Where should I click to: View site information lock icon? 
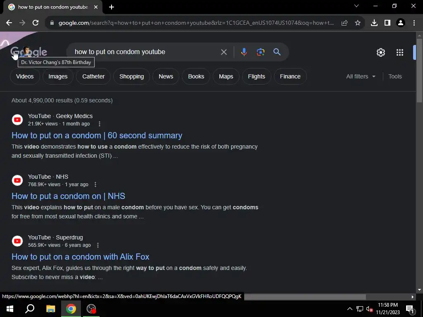pyautogui.click(x=52, y=23)
